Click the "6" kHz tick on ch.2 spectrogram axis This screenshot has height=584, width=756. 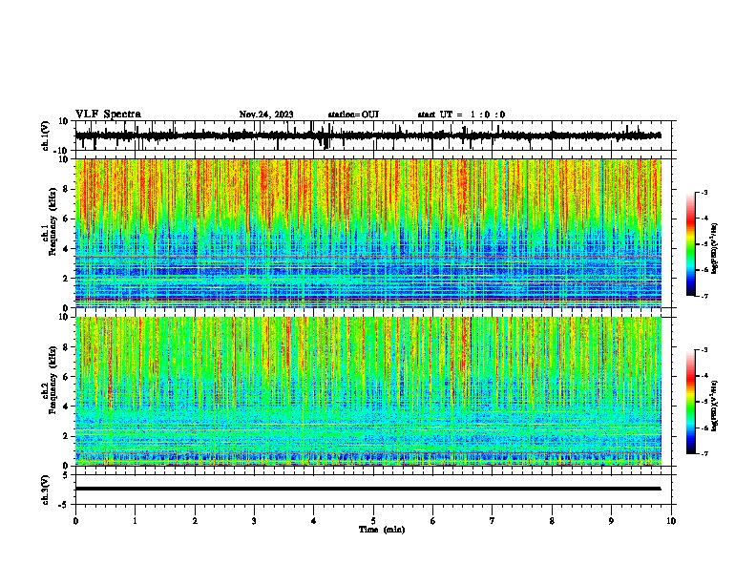tap(67, 376)
